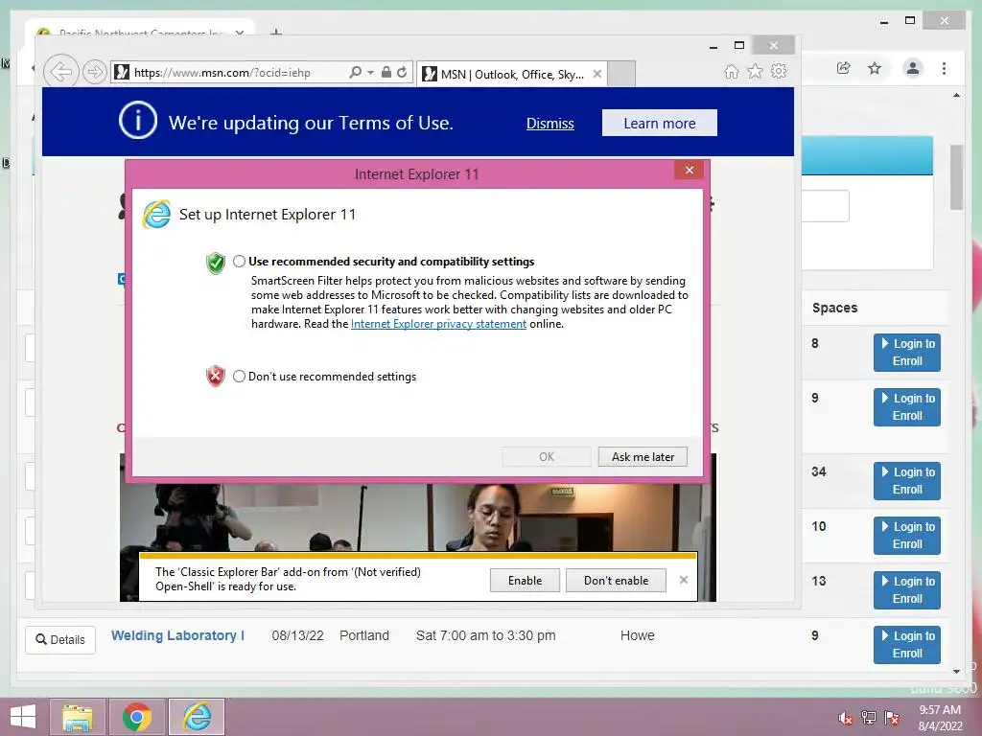This screenshot has width=982, height=736.
Task: Click the IE home icon
Action: click(732, 71)
